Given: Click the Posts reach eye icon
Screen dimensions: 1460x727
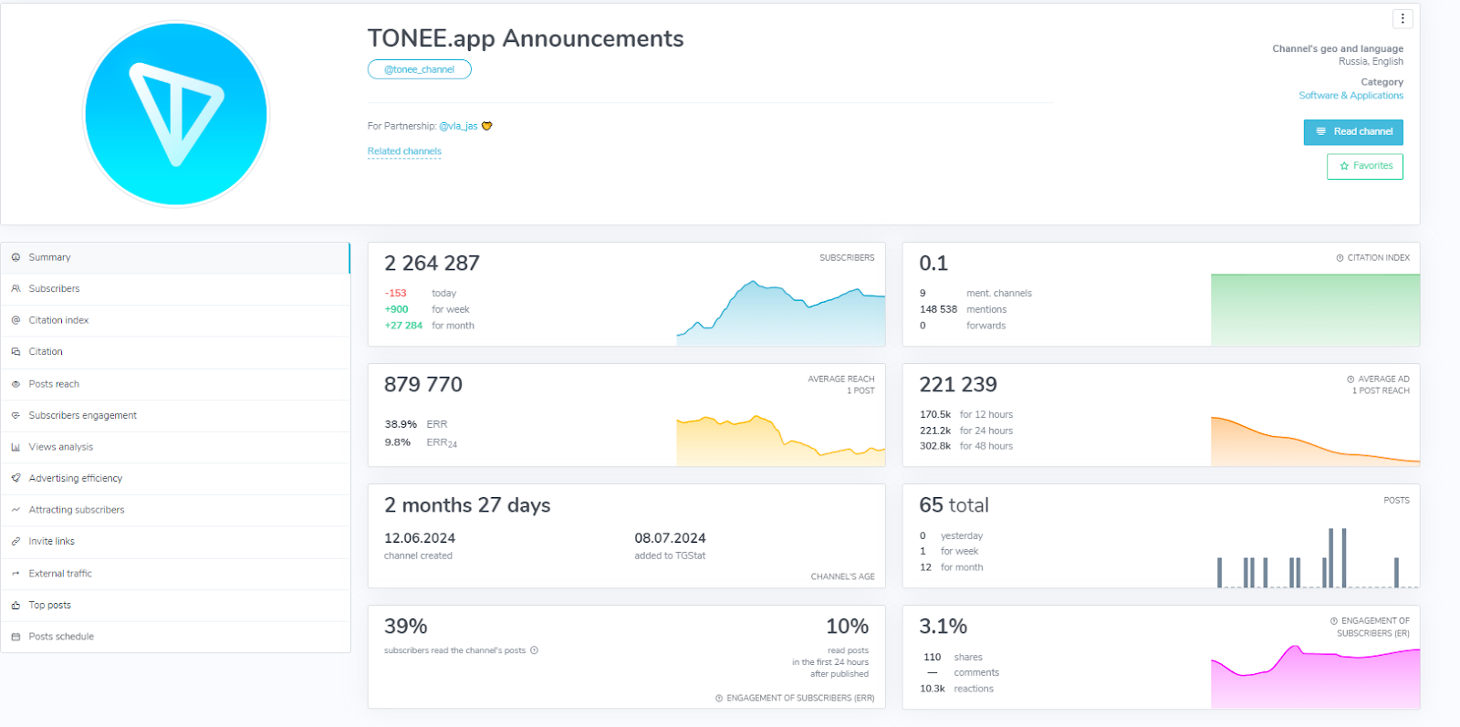Looking at the screenshot, I should pyautogui.click(x=16, y=384).
